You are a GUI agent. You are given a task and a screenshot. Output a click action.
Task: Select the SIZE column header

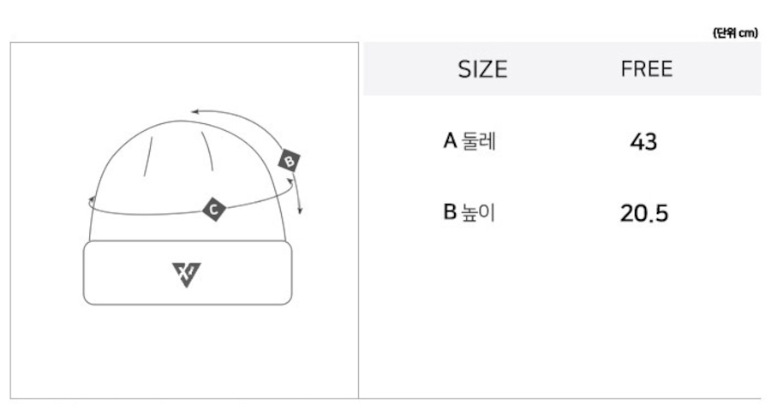pyautogui.click(x=482, y=69)
